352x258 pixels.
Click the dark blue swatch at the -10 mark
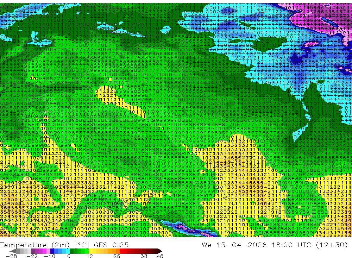point(52,251)
